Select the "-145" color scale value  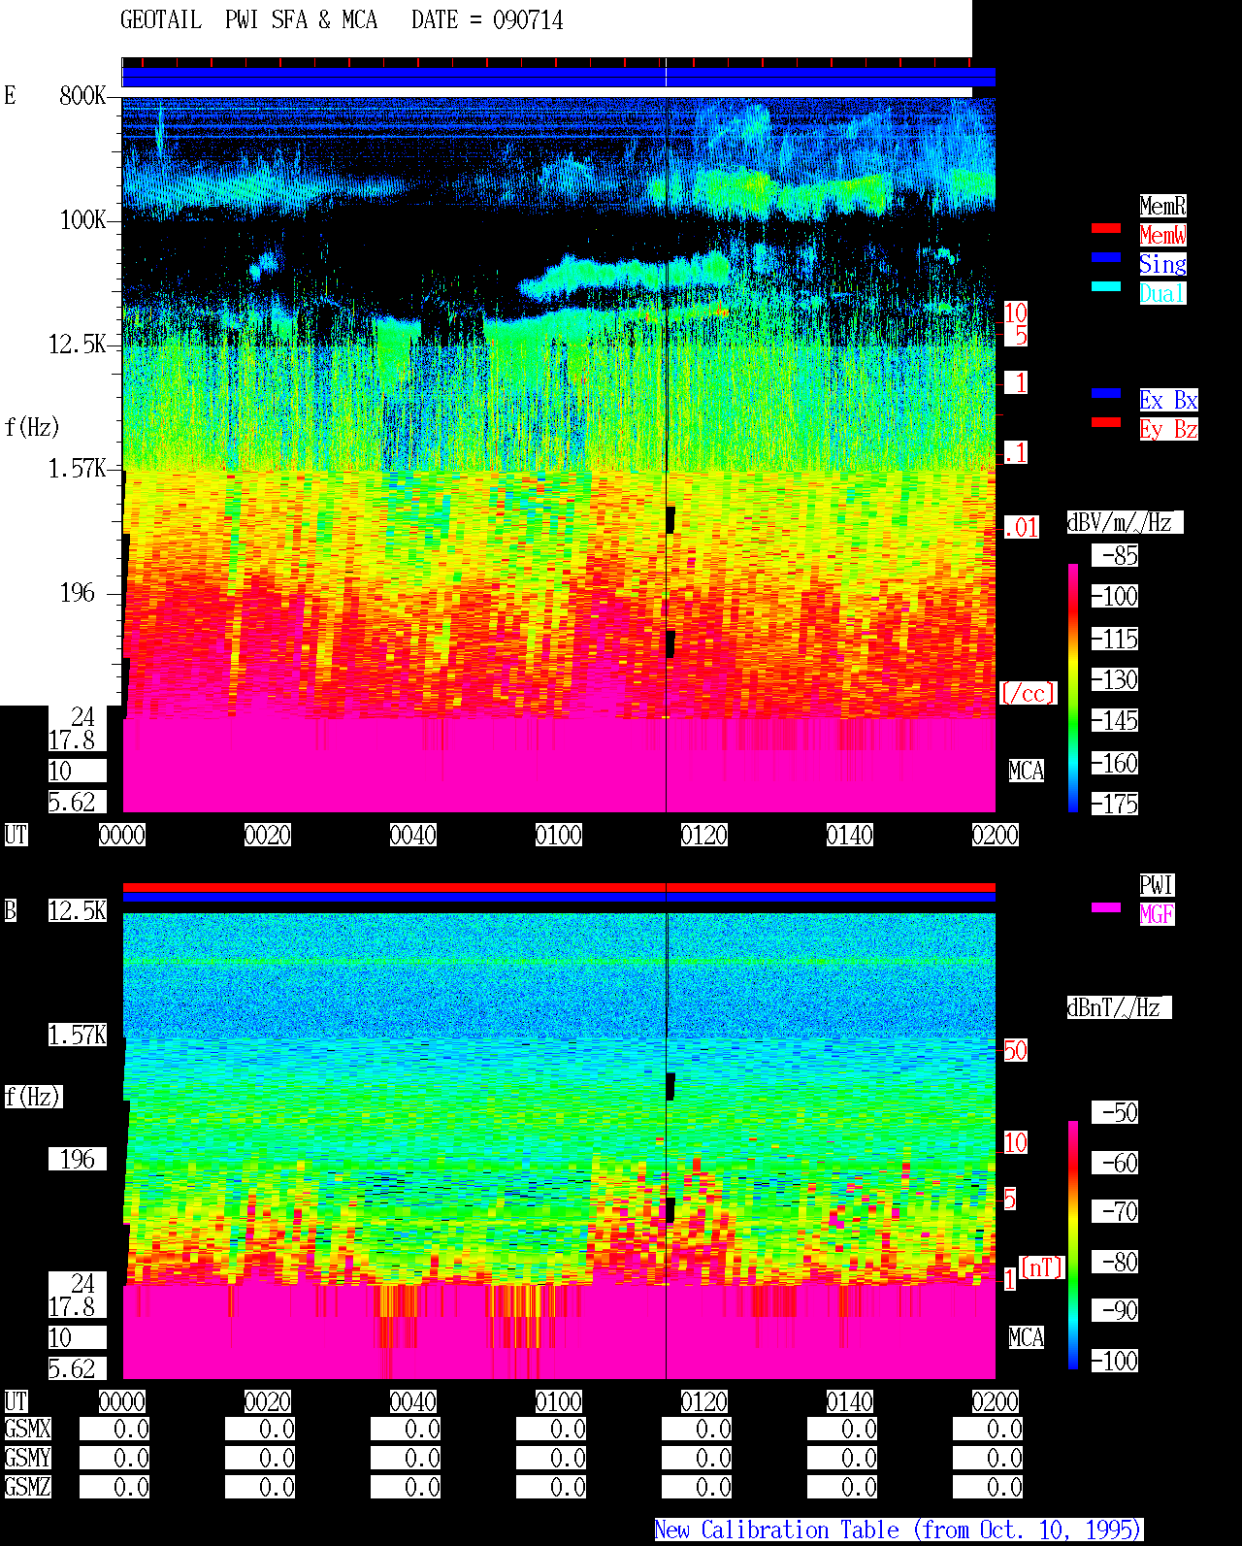(1115, 720)
